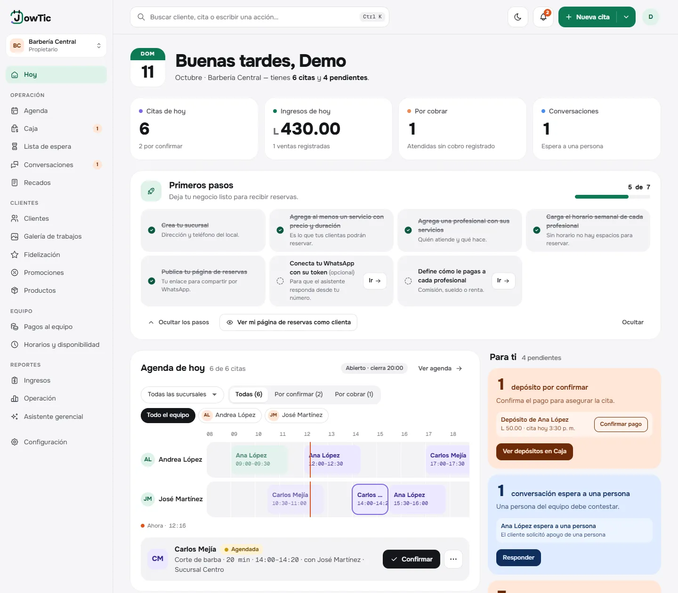Open Horarios y disponibilidad
Viewport: 678px width, 593px height.
(56, 345)
